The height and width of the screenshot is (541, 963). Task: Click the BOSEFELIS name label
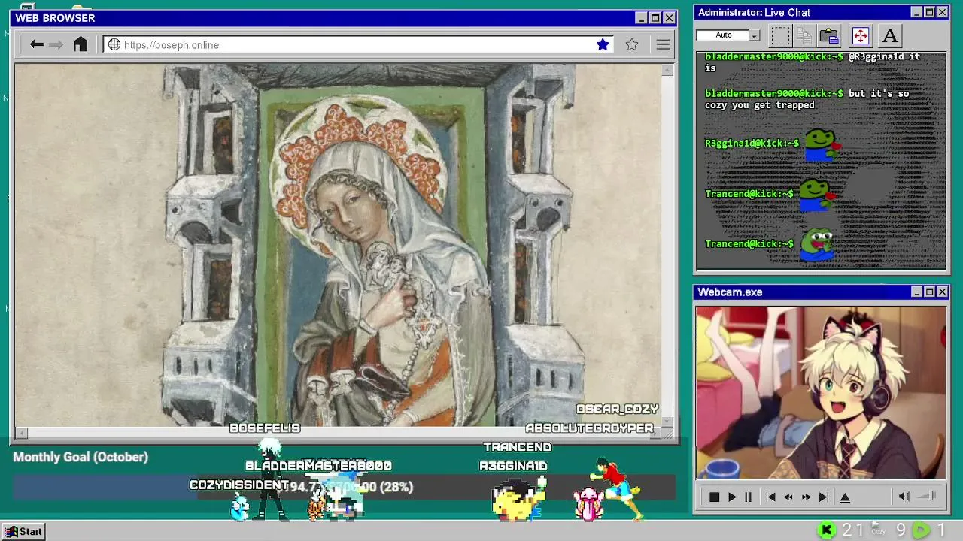coord(265,428)
